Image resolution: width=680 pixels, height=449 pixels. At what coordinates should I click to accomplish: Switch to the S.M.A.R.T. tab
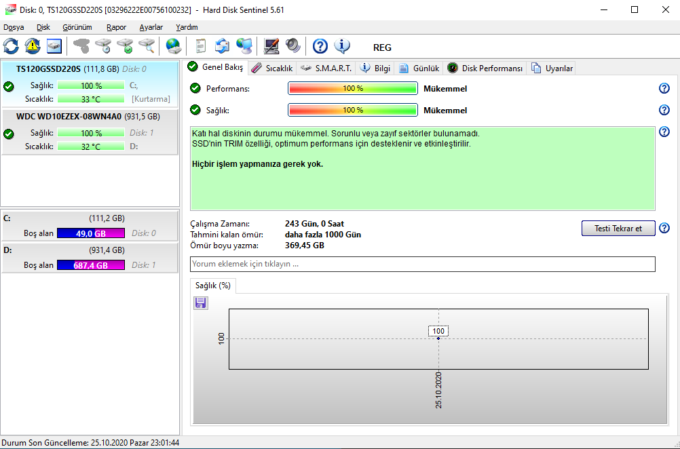click(x=326, y=68)
